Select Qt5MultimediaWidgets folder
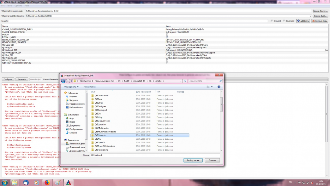The height and width of the screenshot is (186, 330). point(105,132)
